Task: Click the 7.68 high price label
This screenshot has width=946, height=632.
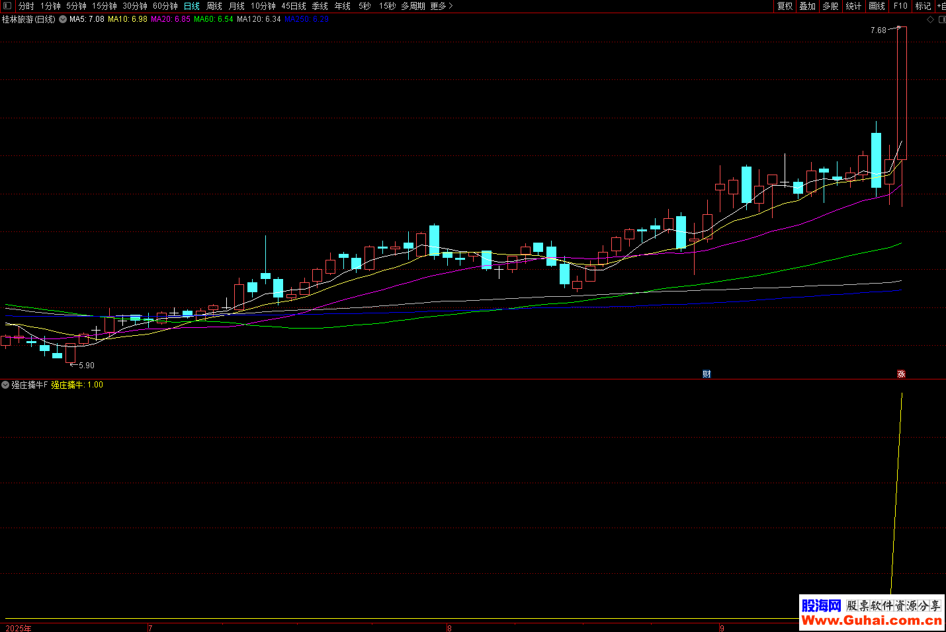Action: tap(879, 30)
